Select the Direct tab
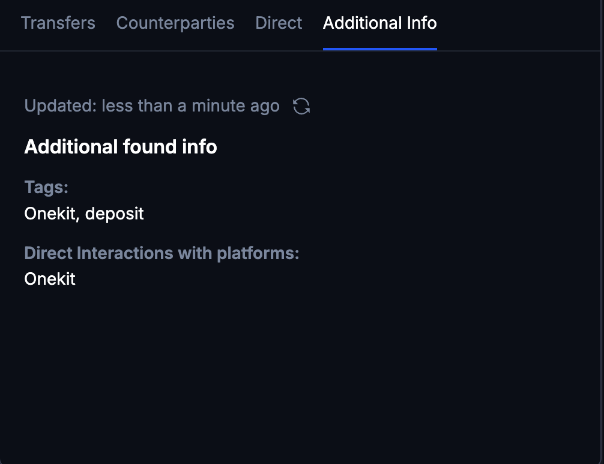This screenshot has width=604, height=464. (278, 23)
